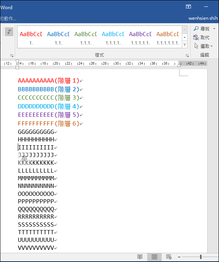Click the line PPPPPPPPPP
This screenshot has height=262, width=219.
(x=36, y=202)
